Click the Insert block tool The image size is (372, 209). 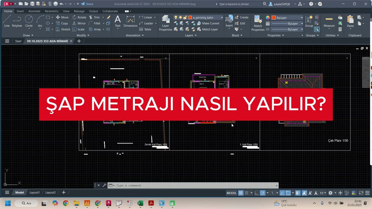[229, 21]
